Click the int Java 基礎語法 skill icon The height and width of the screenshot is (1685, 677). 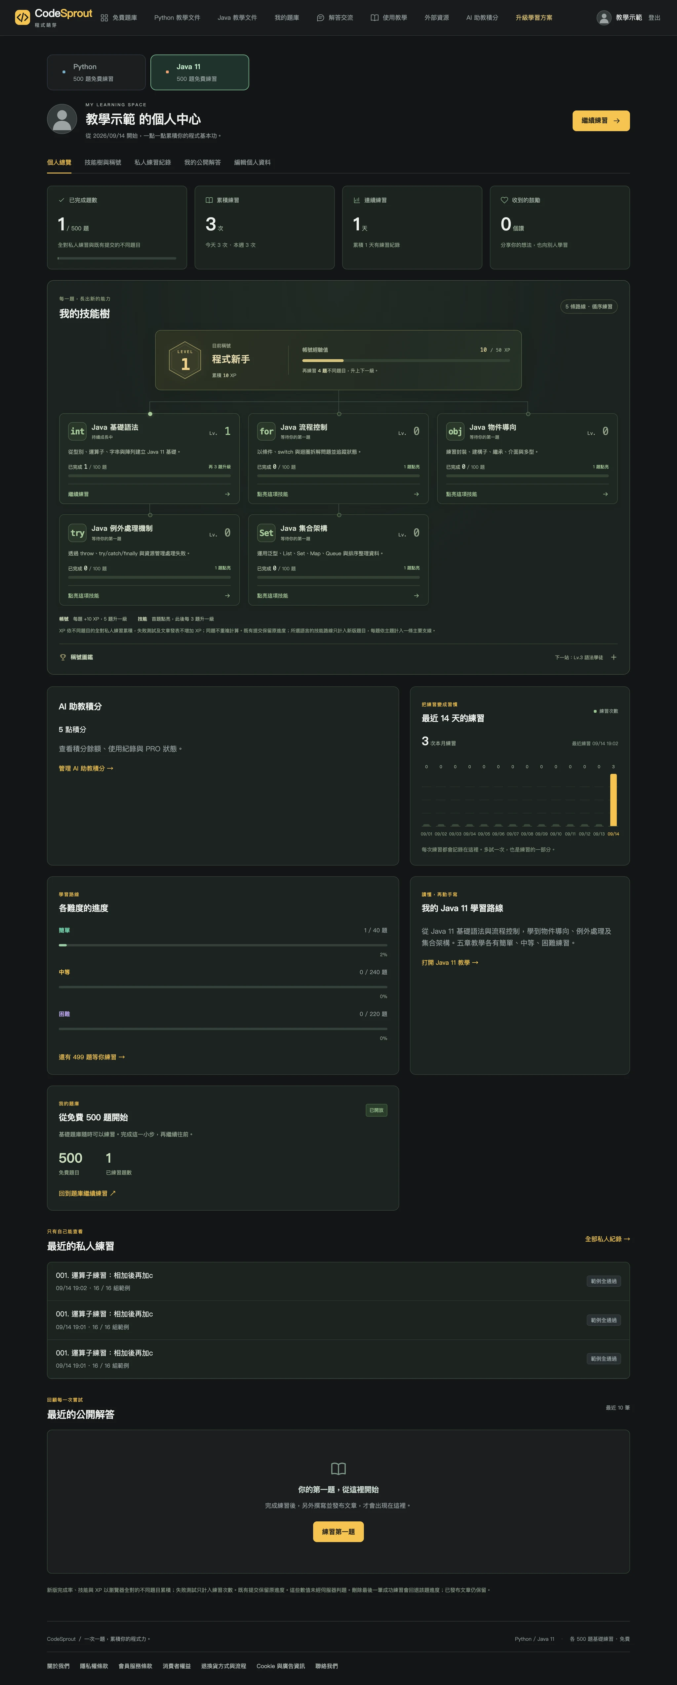(77, 431)
